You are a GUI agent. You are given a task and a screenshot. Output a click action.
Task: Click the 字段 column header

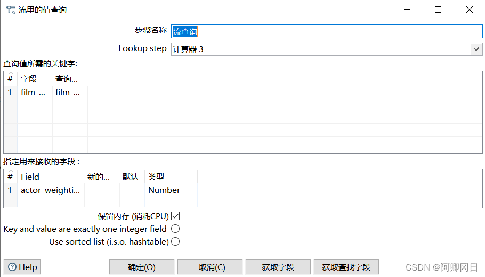click(35, 79)
